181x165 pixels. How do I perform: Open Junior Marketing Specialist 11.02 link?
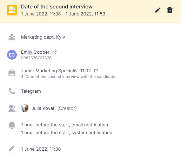point(56,71)
